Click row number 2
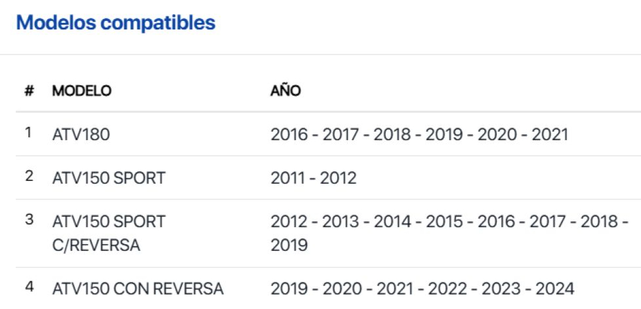 (x=29, y=176)
